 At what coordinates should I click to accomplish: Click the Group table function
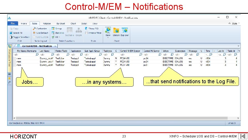[x=57, y=29]
